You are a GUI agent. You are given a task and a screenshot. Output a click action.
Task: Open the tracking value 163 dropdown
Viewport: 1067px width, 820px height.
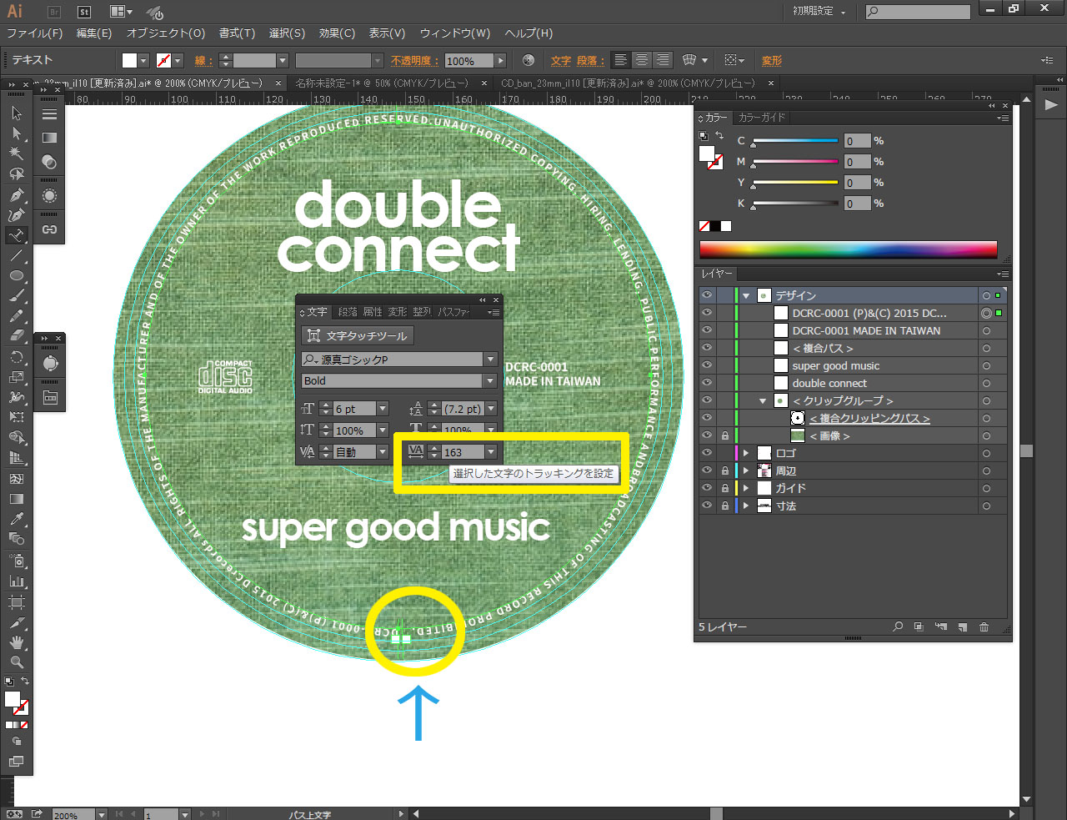[491, 452]
